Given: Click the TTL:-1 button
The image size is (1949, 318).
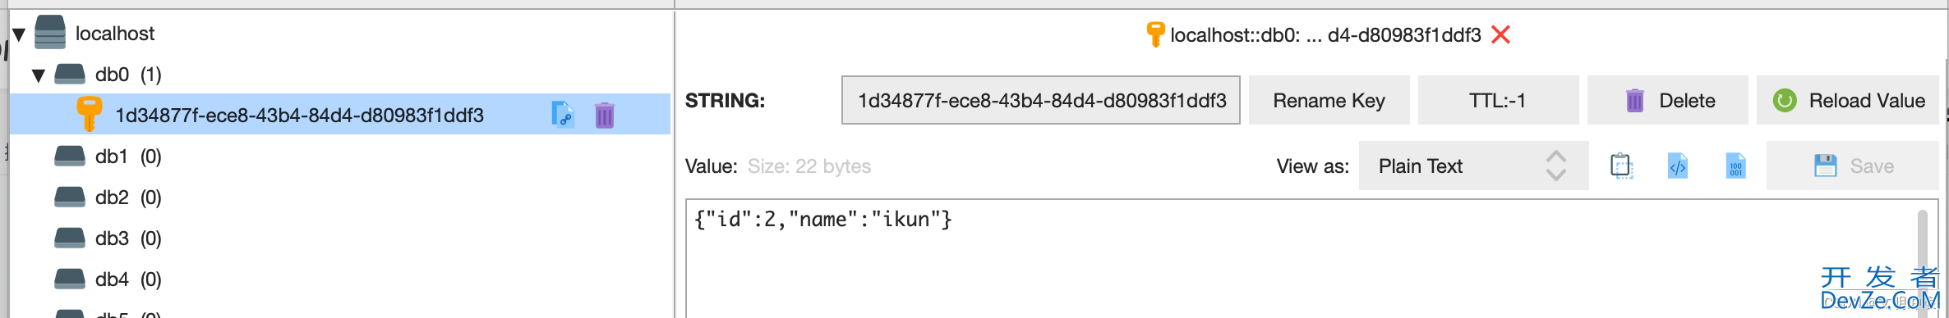Looking at the screenshot, I should point(1498,100).
